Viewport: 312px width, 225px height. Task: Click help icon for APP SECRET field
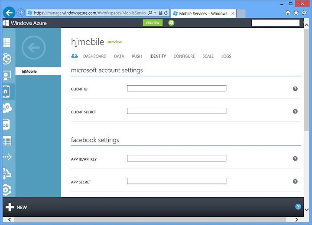pyautogui.click(x=295, y=181)
